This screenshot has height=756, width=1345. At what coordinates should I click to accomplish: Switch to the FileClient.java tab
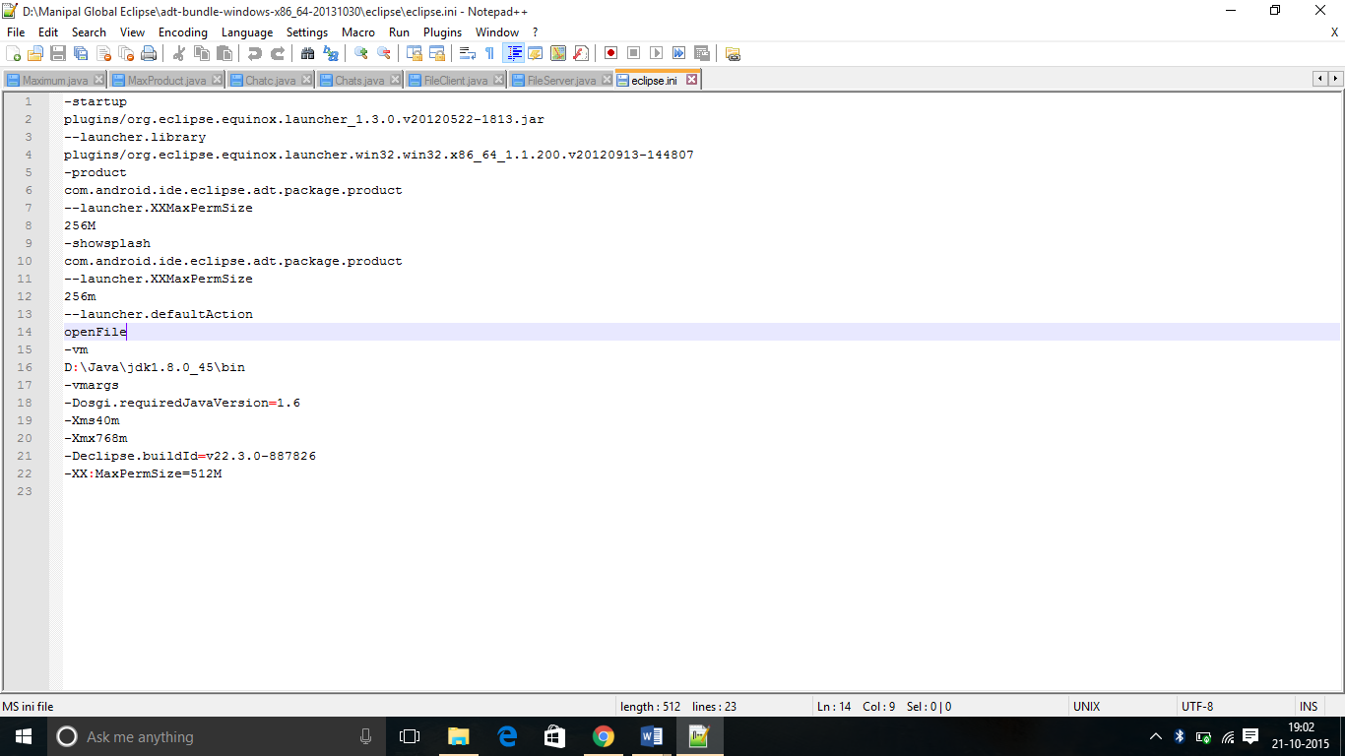[455, 81]
